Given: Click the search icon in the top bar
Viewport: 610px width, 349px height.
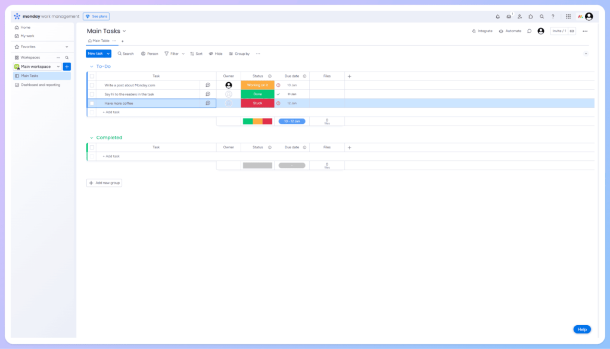Looking at the screenshot, I should 541,17.
